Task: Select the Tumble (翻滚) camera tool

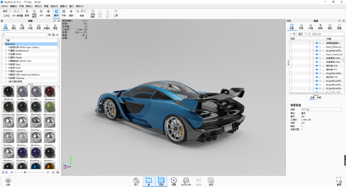Action: pyautogui.click(x=56, y=13)
